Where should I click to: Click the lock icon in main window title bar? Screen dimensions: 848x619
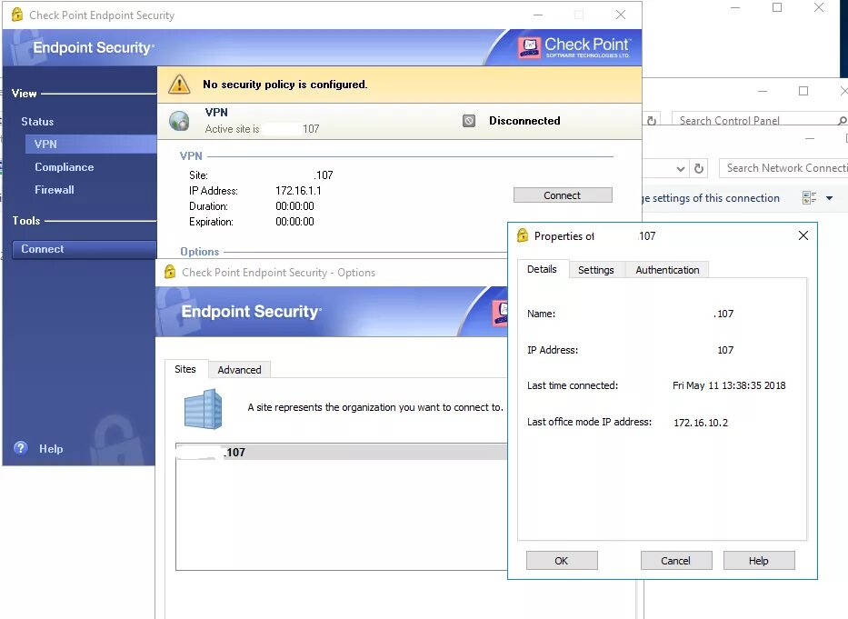click(x=17, y=15)
